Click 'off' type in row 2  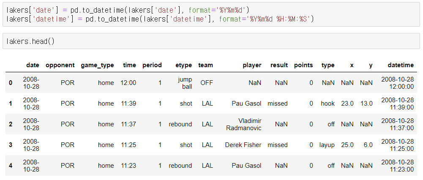331,124
